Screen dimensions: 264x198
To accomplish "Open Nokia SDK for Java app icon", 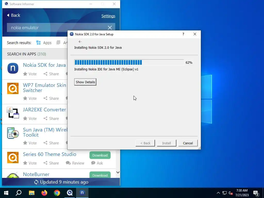I will (x=13, y=68).
